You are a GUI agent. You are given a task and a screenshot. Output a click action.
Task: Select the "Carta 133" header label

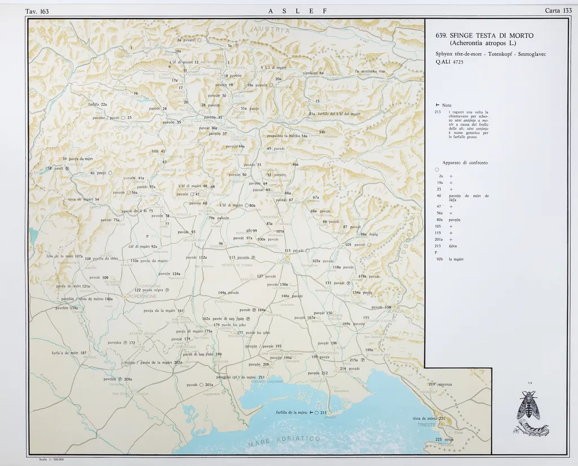[x=558, y=11]
